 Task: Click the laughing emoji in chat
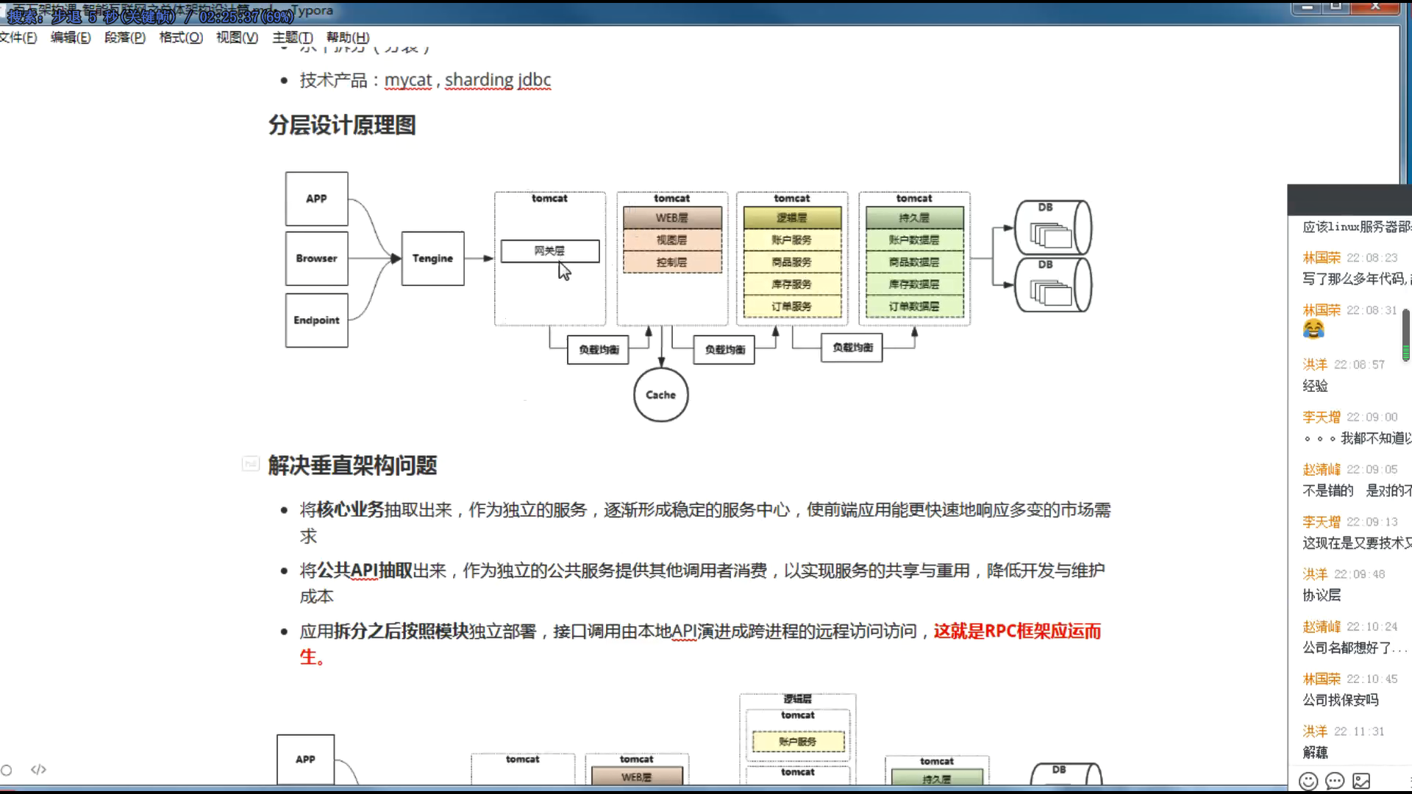[x=1313, y=330]
